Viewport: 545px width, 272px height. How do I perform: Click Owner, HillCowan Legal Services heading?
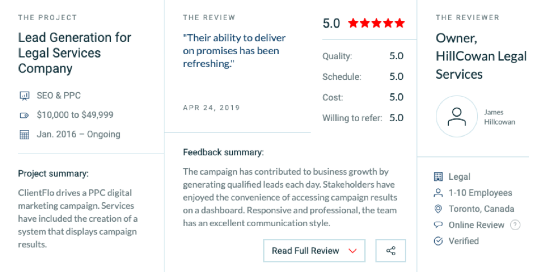click(481, 56)
